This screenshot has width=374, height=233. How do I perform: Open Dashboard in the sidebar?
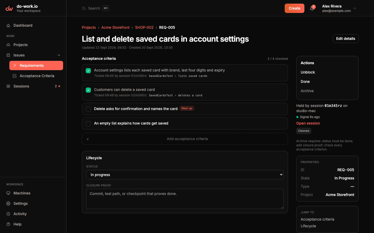33,25
